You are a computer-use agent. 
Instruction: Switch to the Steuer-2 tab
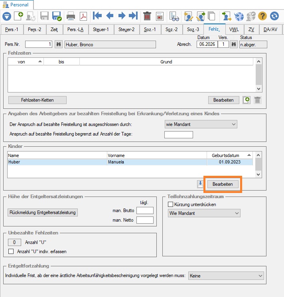click(x=126, y=30)
